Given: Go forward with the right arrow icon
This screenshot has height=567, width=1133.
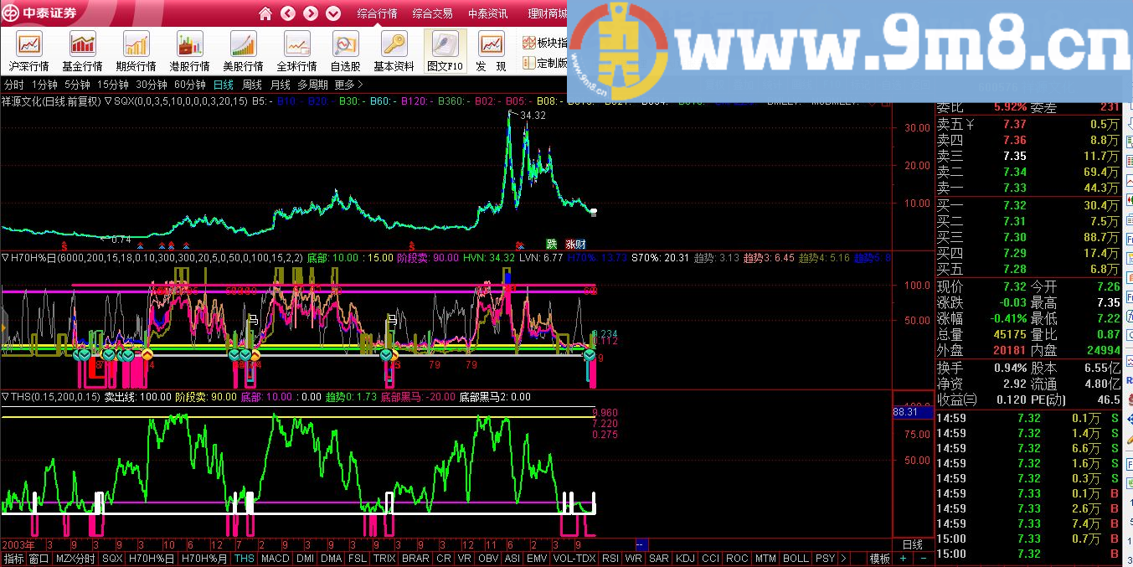Looking at the screenshot, I should point(311,13).
